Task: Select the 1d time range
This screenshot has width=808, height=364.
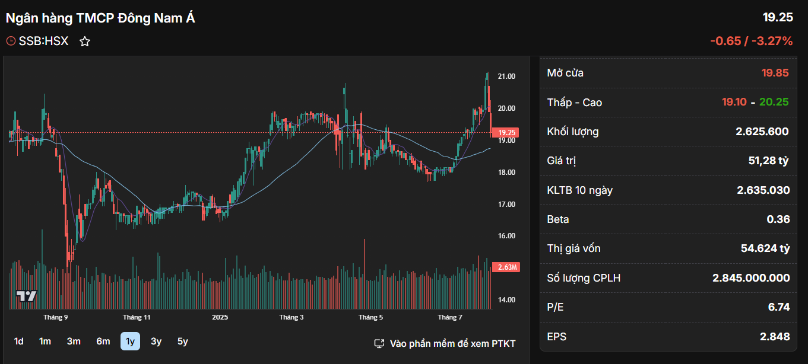Action: 18,341
